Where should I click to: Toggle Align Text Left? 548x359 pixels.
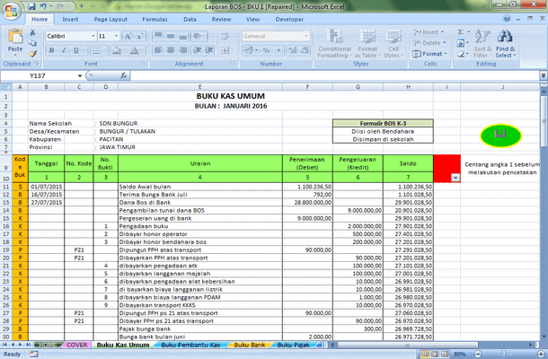(x=158, y=50)
